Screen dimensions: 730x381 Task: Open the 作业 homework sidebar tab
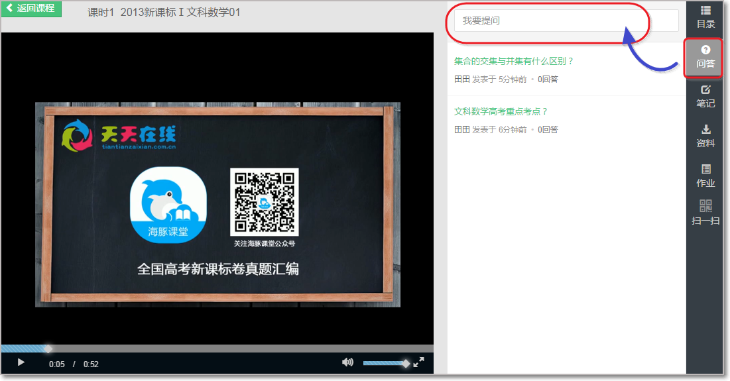pyautogui.click(x=705, y=176)
